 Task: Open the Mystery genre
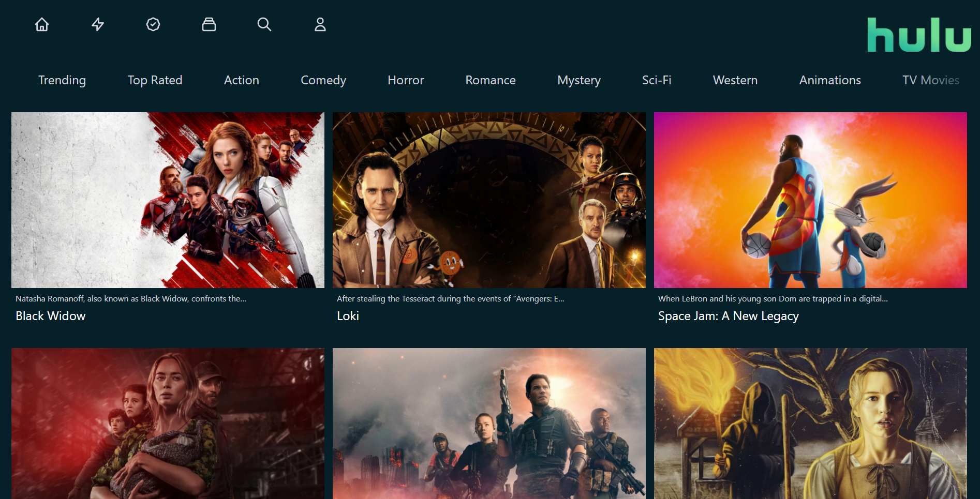pos(579,80)
